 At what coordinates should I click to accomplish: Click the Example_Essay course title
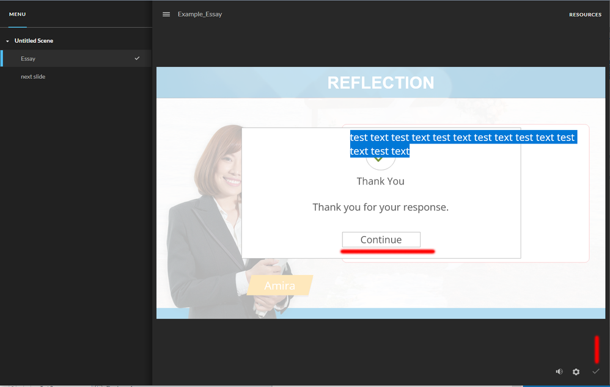(x=200, y=15)
